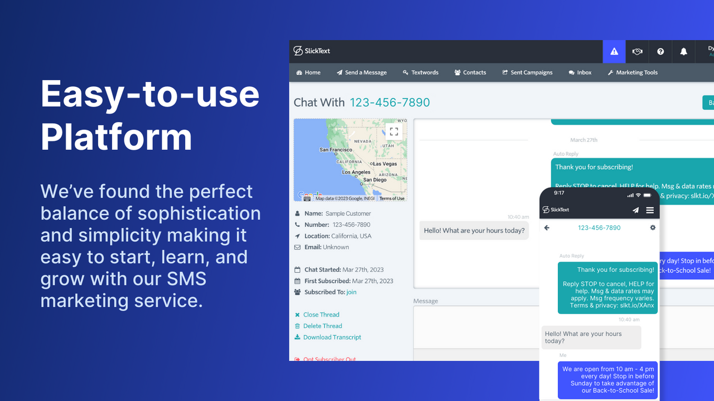
Task: Toggle the map fullscreen view button
Action: pos(394,131)
